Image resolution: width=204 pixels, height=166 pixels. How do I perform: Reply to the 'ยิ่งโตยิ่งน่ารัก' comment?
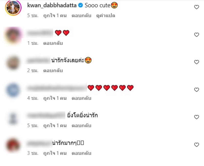[x=81, y=126]
